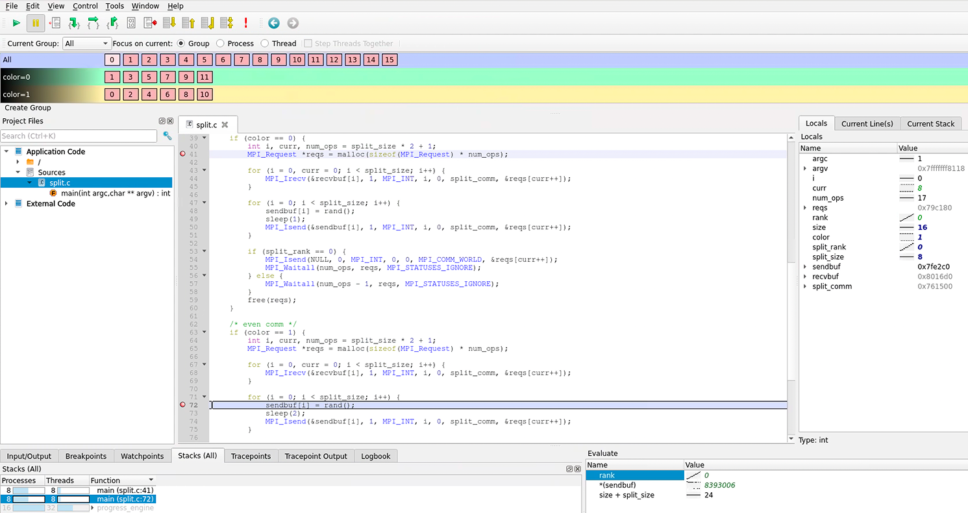Choose the Group focus radio button
Viewport: 968px width, 513px height.
pyautogui.click(x=181, y=44)
